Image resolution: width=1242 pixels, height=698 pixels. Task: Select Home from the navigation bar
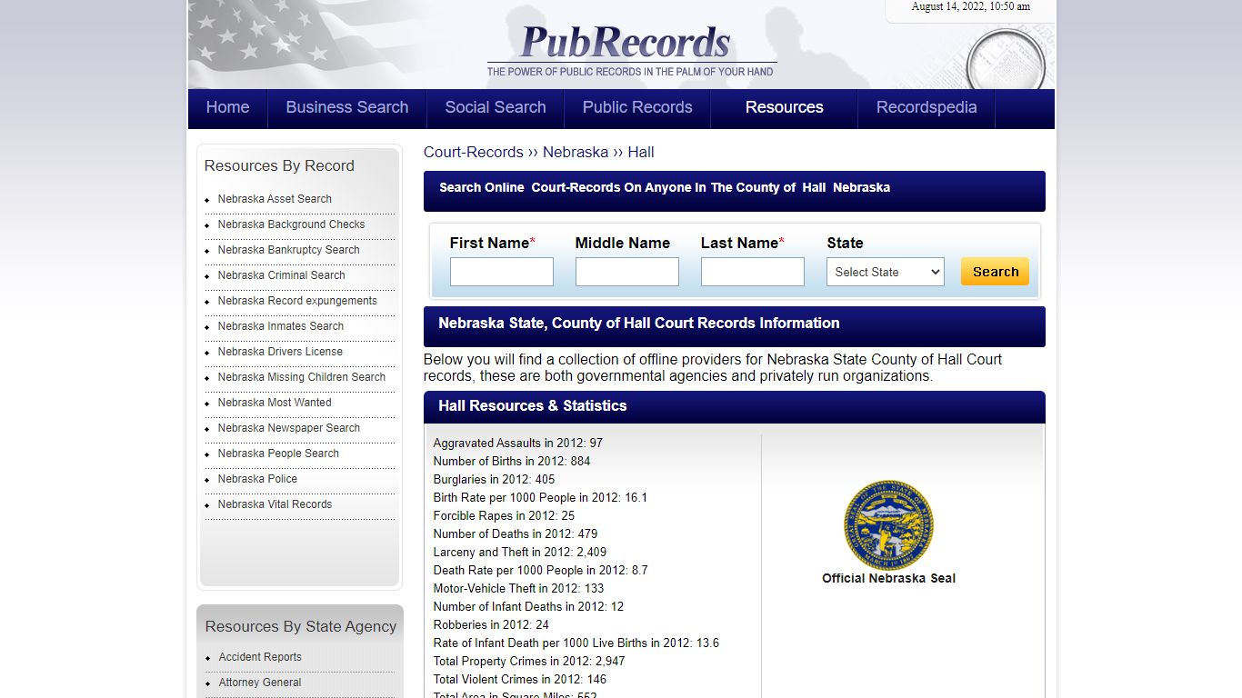[x=227, y=107]
